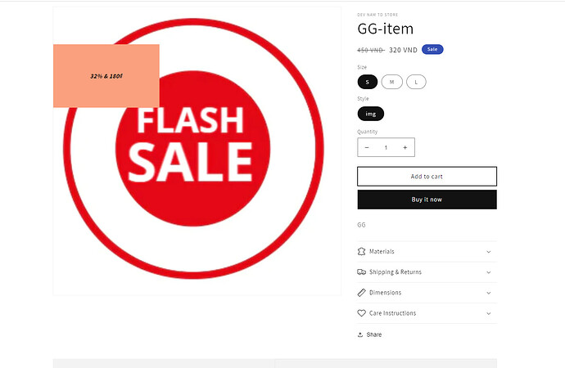Click the orange 32% discount label
The image size is (565, 368).
[x=106, y=76]
